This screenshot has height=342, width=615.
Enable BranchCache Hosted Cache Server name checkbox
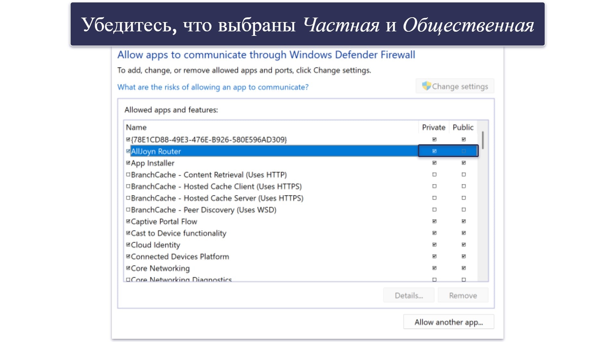[128, 198]
